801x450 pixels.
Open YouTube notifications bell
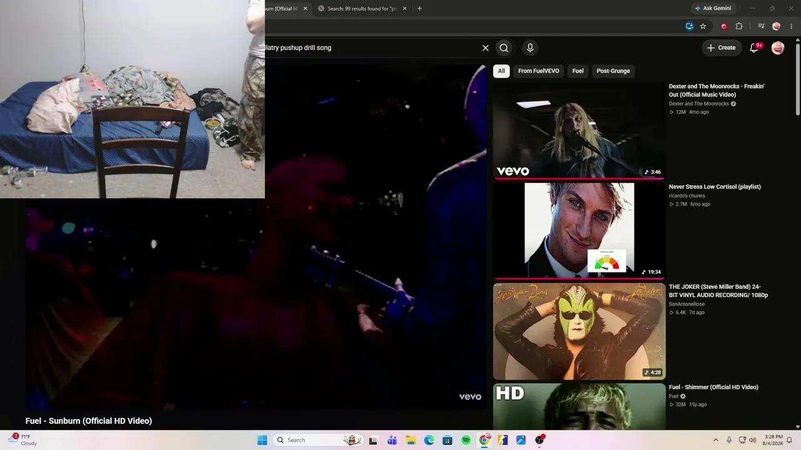755,47
